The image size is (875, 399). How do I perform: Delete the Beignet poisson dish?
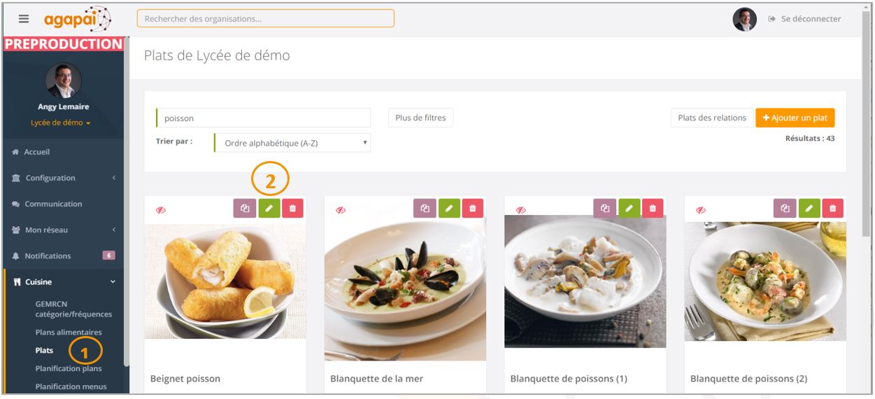click(292, 208)
